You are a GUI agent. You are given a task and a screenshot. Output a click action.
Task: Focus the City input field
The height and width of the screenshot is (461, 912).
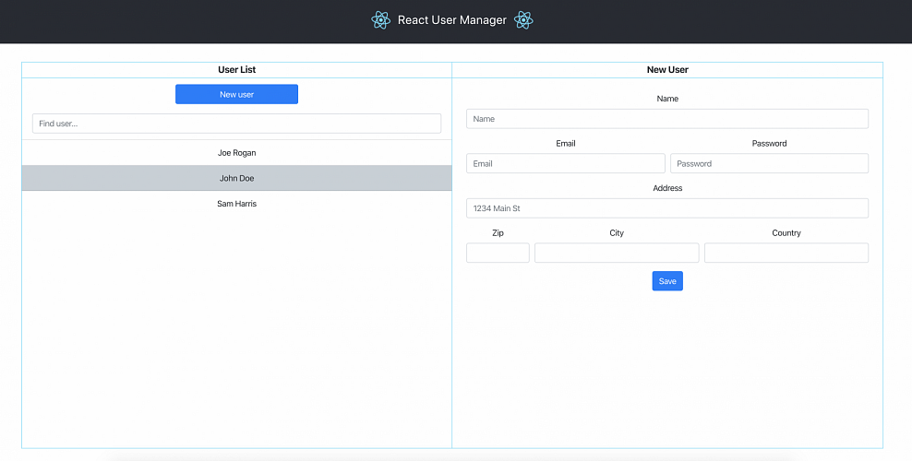coord(617,253)
